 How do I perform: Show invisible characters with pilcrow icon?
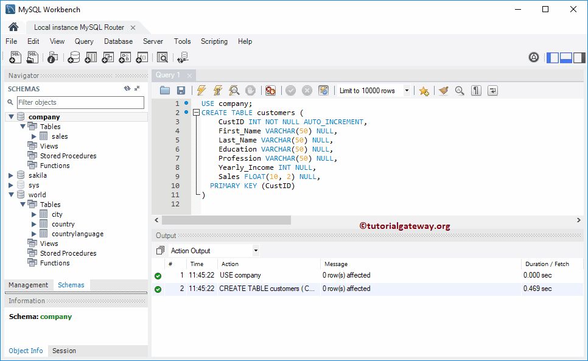(476, 90)
